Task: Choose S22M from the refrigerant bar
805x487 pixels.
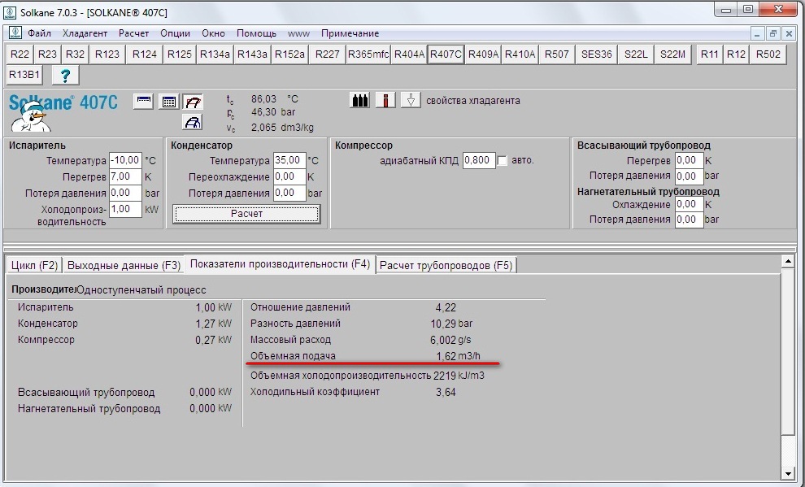Action: [672, 54]
